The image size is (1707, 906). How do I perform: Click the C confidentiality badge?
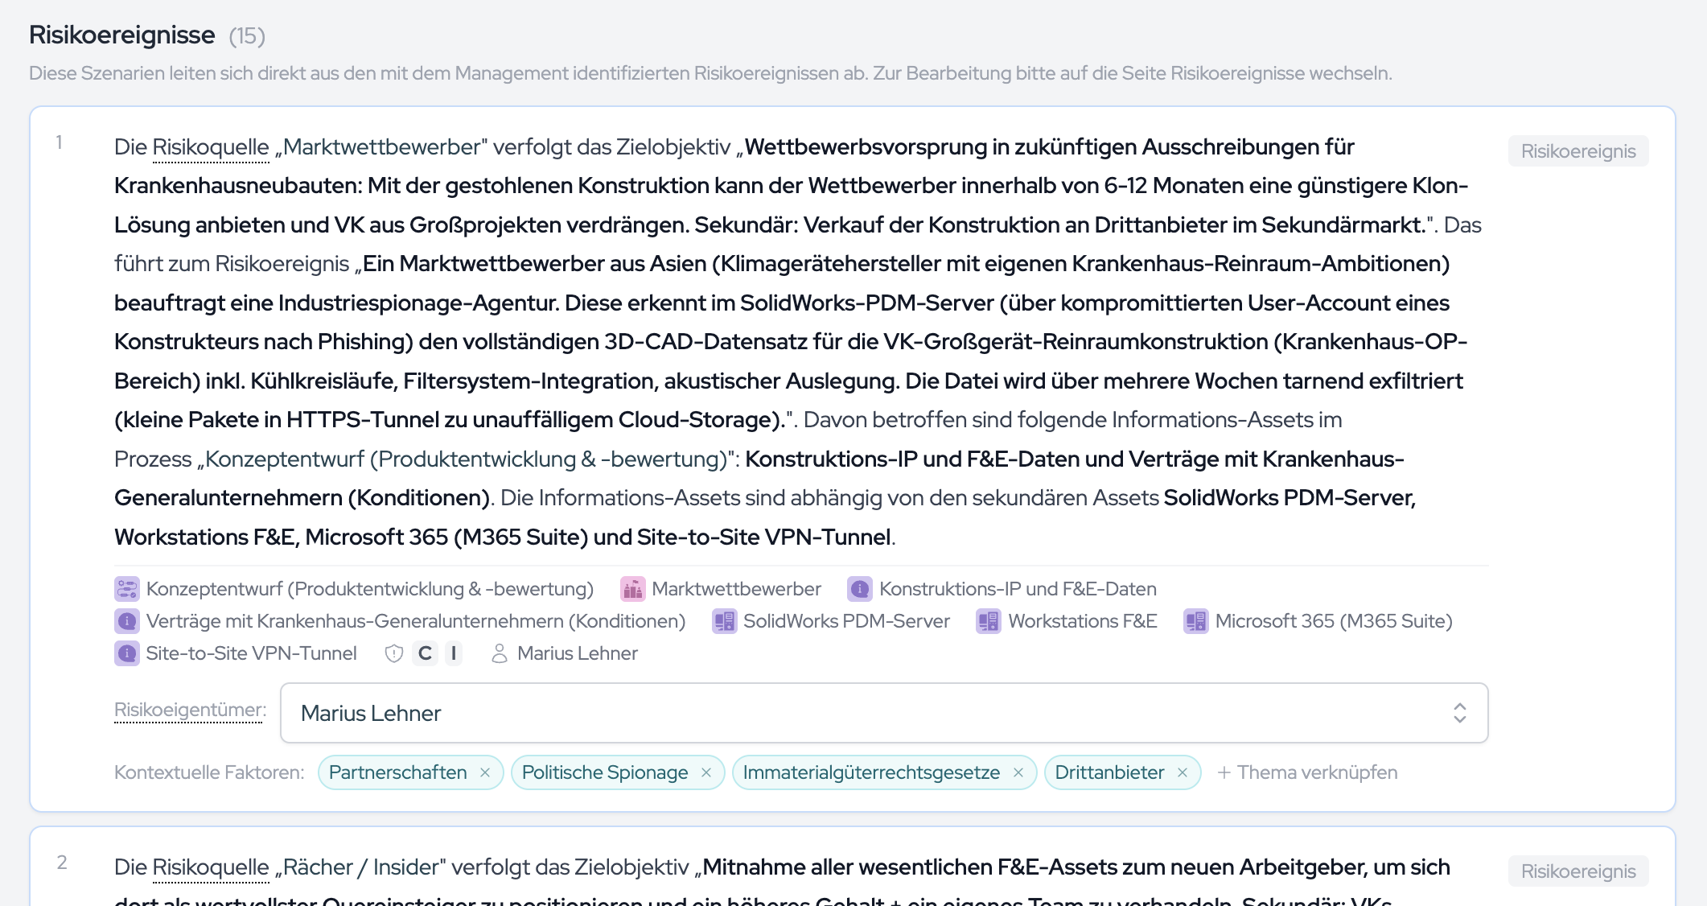point(425,653)
